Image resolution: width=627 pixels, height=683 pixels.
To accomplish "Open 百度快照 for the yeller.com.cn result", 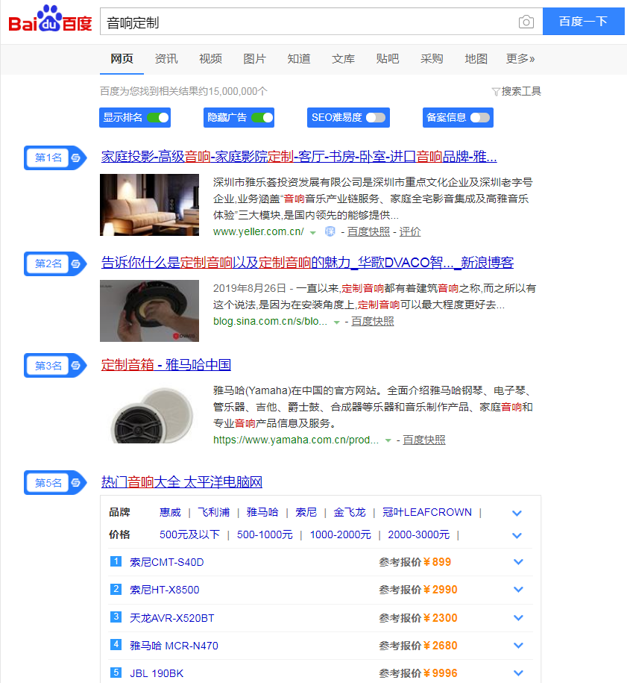I will point(368,231).
